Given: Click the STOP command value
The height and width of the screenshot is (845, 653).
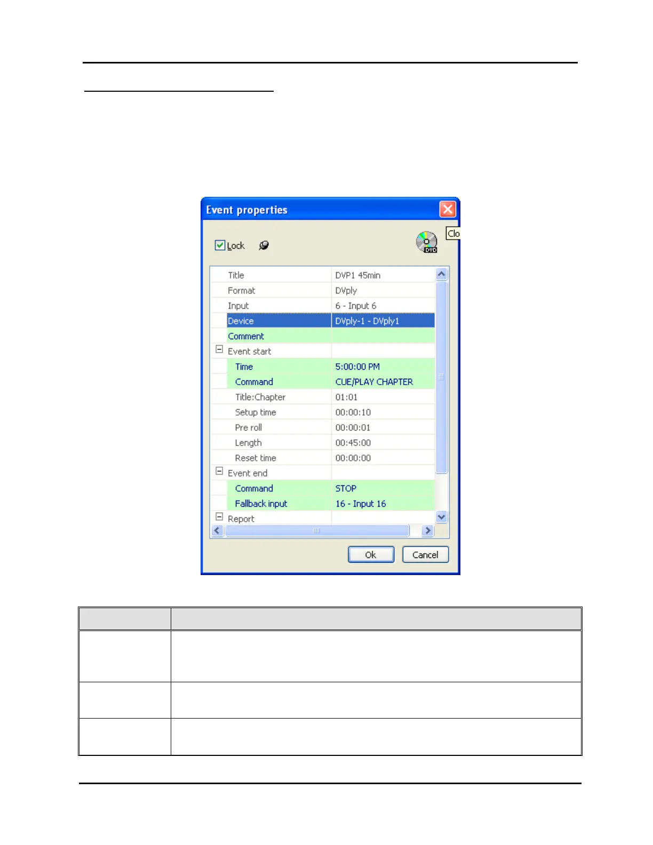Looking at the screenshot, I should pos(346,489).
